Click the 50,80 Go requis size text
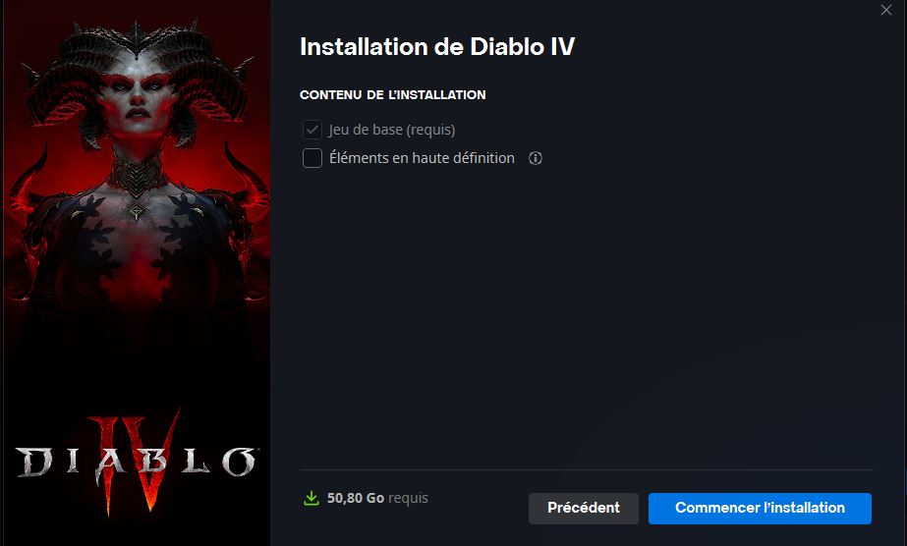 (377, 498)
